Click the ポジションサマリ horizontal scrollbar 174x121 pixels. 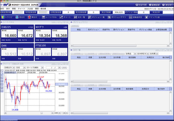click(105, 46)
